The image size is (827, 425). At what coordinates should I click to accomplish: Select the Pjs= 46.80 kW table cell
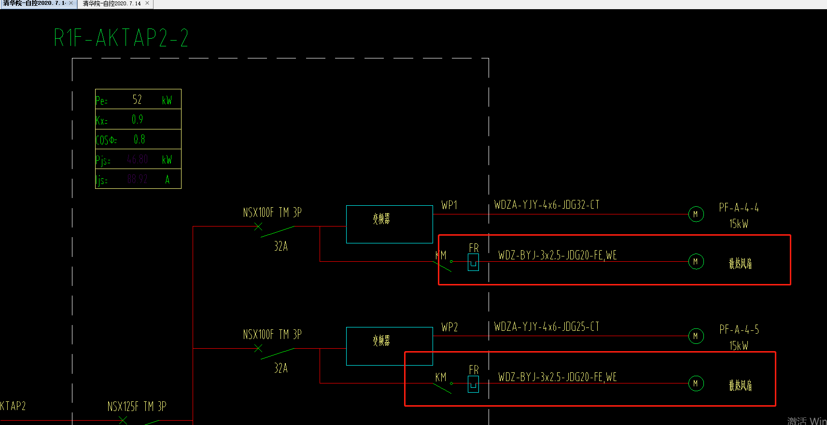click(x=138, y=159)
